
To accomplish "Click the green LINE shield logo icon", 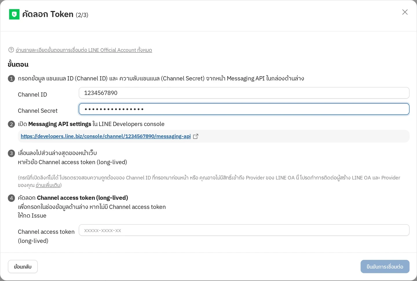I will click(14, 14).
